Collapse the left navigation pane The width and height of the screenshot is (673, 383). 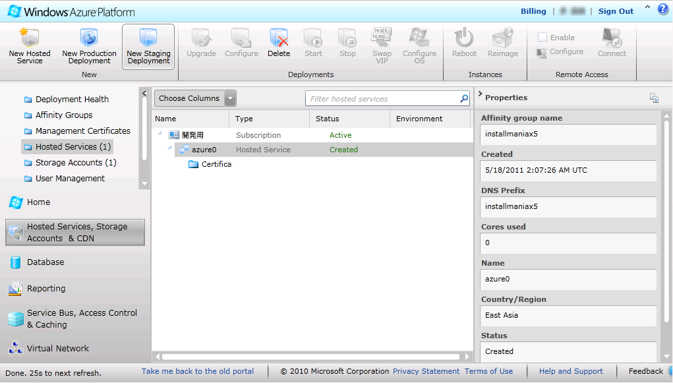click(x=144, y=93)
